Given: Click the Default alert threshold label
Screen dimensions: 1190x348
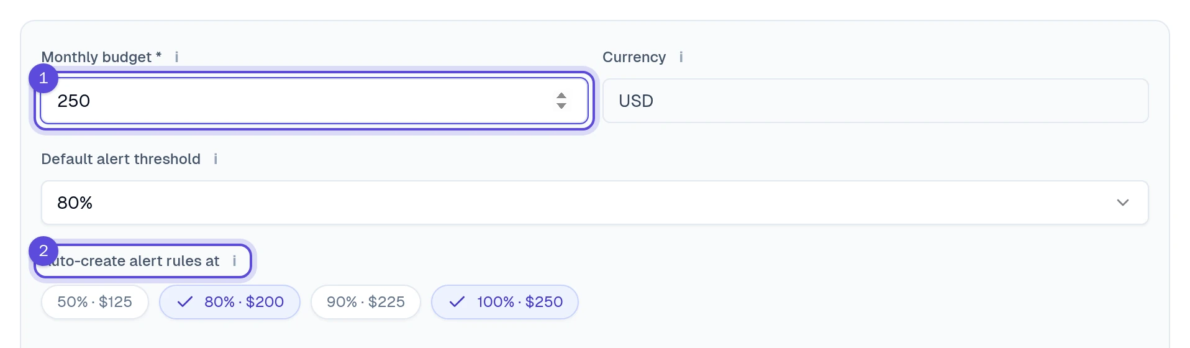Looking at the screenshot, I should point(121,159).
